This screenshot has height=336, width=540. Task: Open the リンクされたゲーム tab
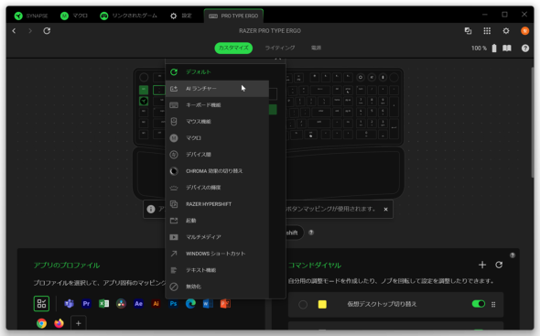click(128, 16)
